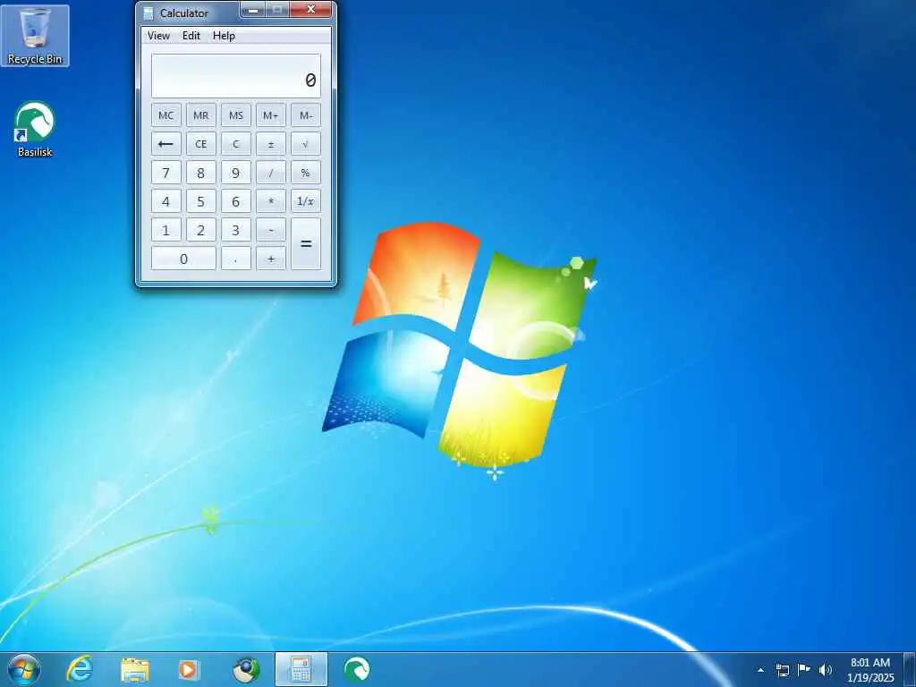Show hidden tray icons arrow
This screenshot has width=916, height=687.
coord(760,670)
